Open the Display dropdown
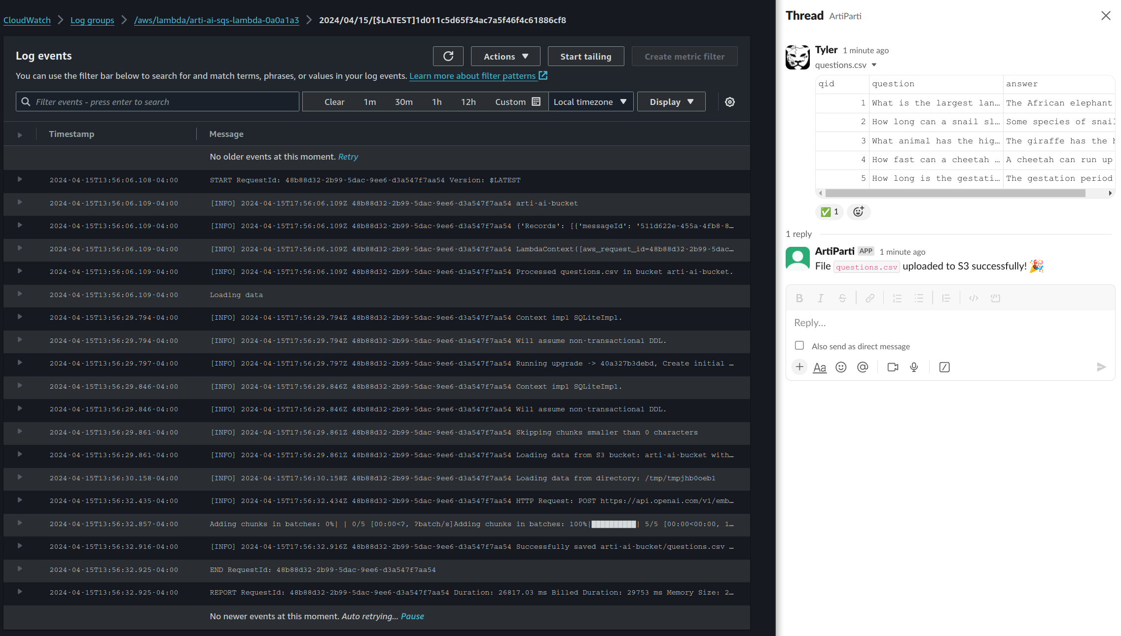 [671, 101]
